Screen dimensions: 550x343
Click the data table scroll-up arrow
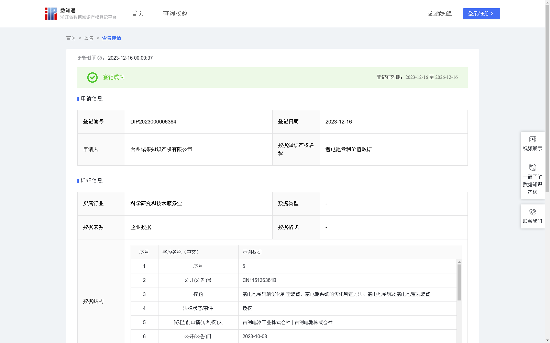point(459,262)
